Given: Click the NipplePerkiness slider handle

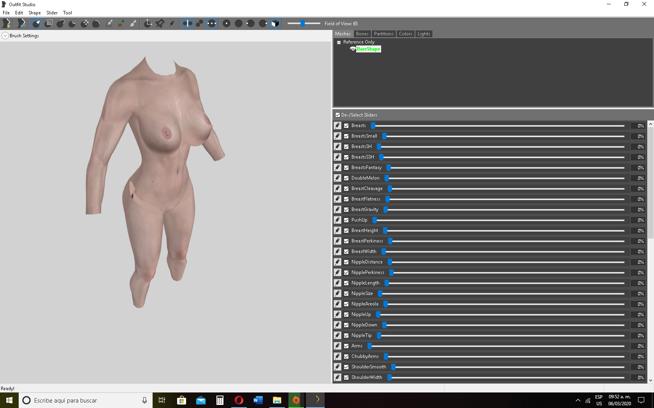Looking at the screenshot, I should [x=391, y=272].
